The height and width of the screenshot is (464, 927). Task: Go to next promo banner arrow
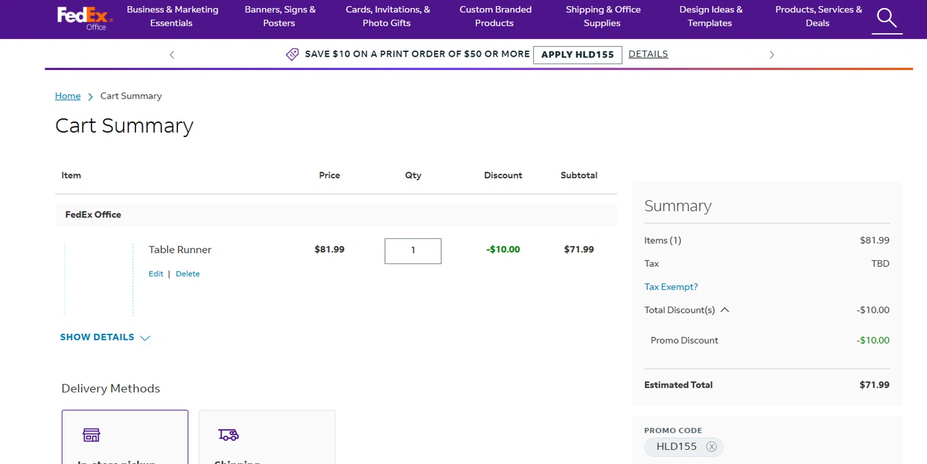pos(771,55)
